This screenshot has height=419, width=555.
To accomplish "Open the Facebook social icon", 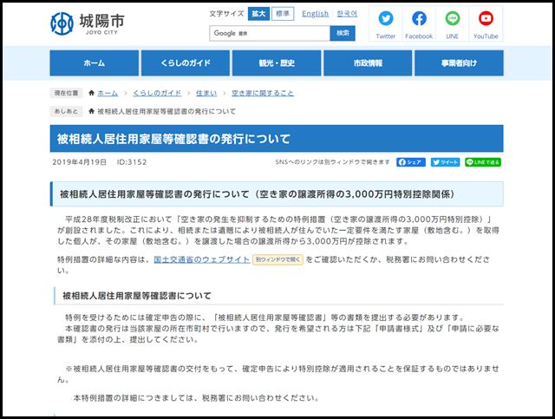I will pyautogui.click(x=419, y=19).
